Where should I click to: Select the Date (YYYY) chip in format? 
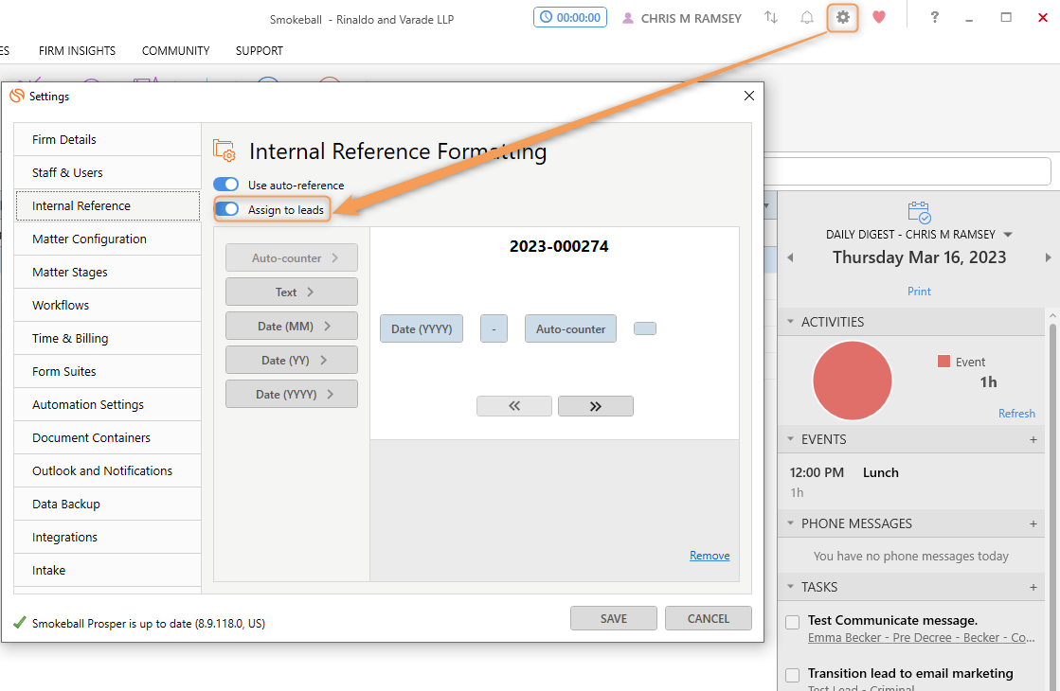click(x=422, y=328)
